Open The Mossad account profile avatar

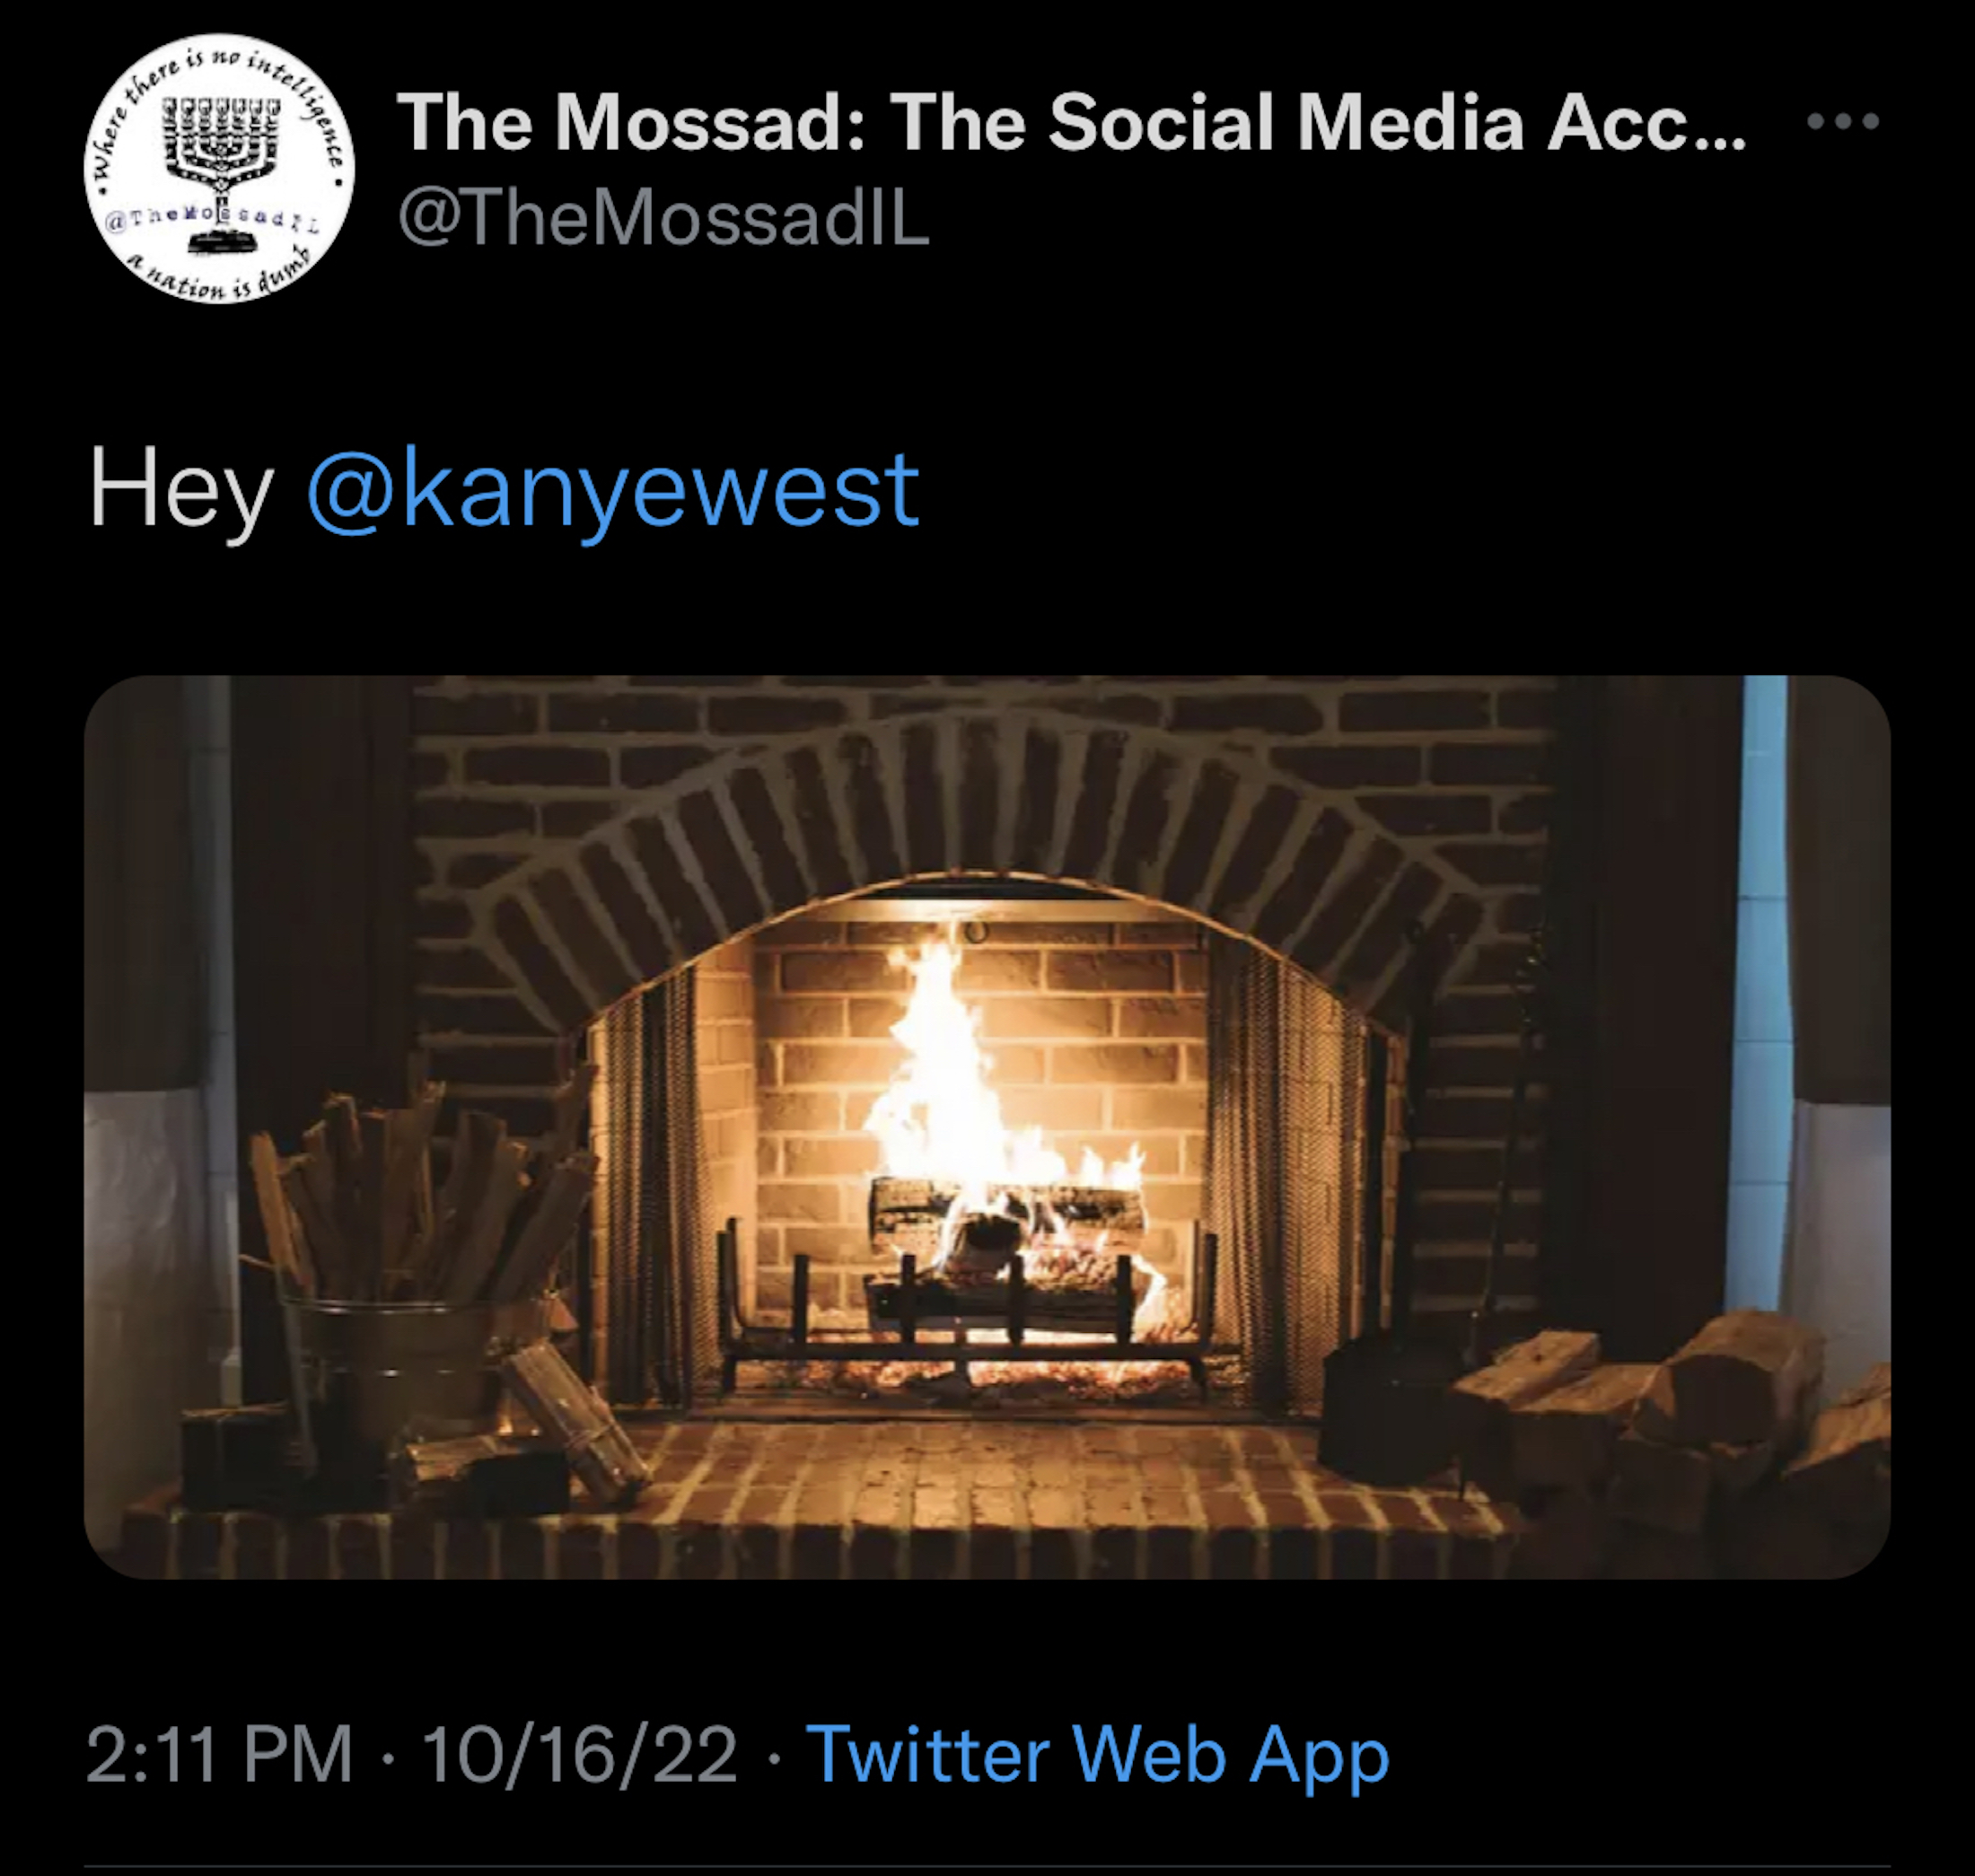point(219,170)
